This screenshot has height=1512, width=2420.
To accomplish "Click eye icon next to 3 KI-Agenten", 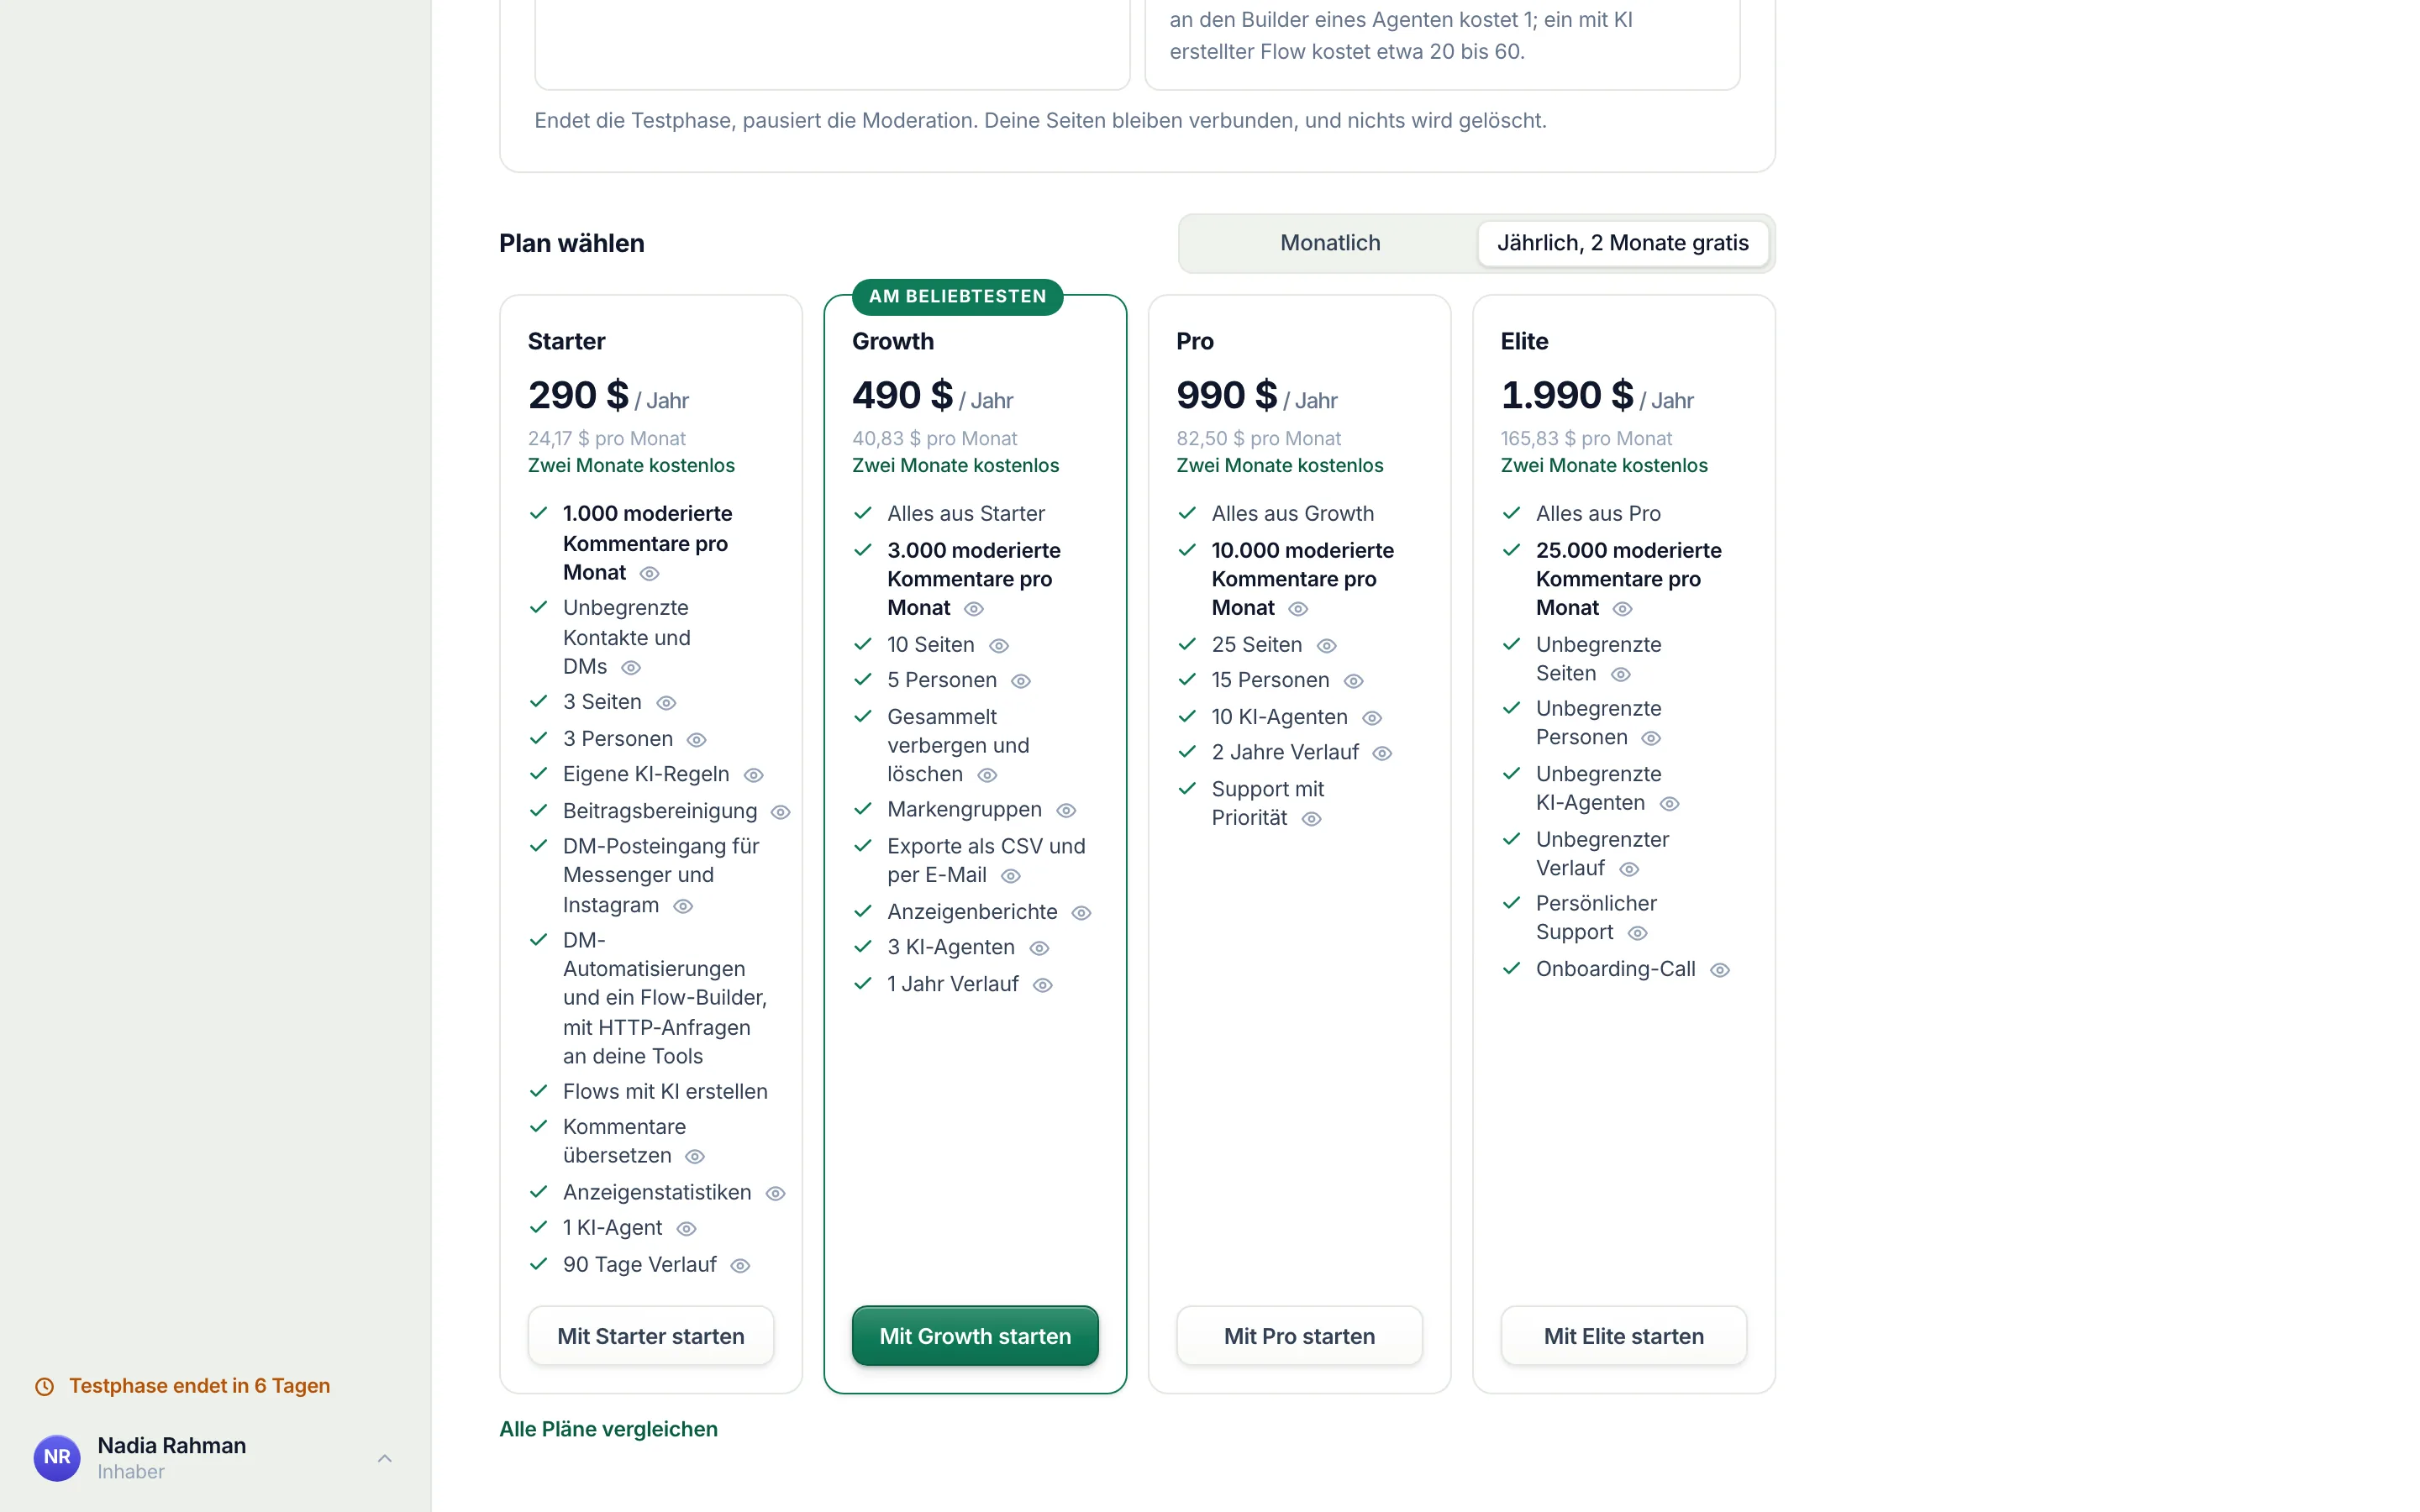I will 1039,948.
